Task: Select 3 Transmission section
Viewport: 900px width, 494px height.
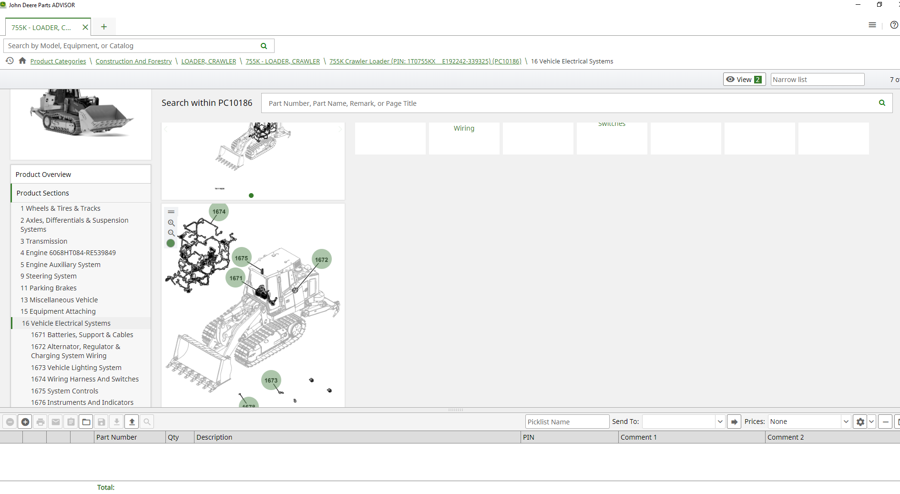Action: (44, 241)
